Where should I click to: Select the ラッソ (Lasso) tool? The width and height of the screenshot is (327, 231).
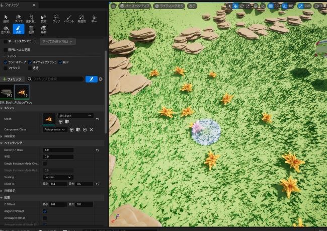(x=56, y=19)
